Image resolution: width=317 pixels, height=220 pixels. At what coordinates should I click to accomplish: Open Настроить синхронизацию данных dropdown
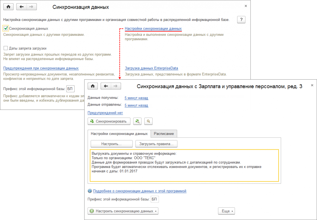[x=123, y=211]
